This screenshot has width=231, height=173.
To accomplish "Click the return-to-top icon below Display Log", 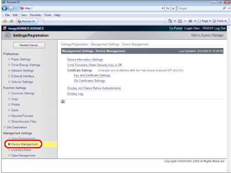I will coord(63,101).
